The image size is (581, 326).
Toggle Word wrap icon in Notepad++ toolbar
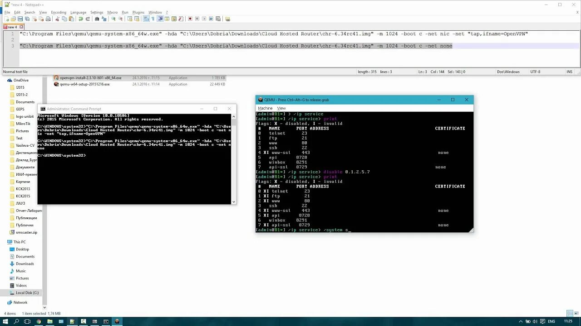147,19
